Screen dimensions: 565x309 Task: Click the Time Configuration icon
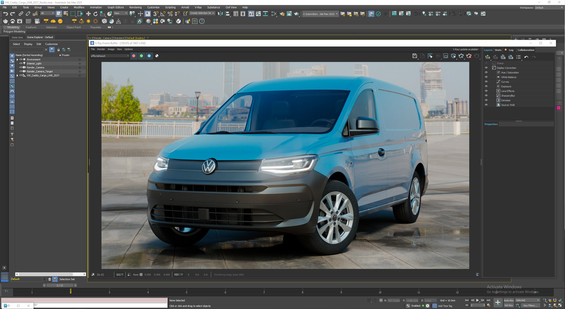(x=488, y=305)
